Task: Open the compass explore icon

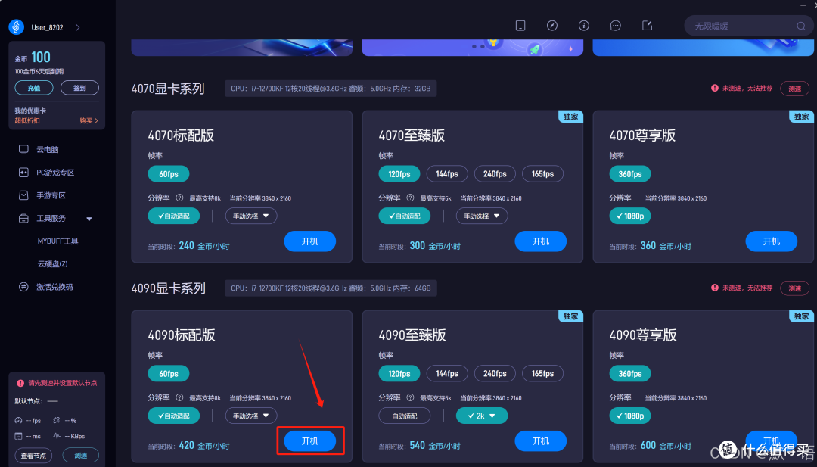Action: point(551,26)
